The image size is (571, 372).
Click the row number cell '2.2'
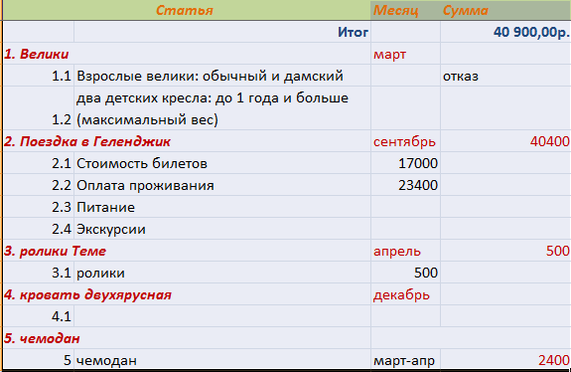tap(39, 185)
